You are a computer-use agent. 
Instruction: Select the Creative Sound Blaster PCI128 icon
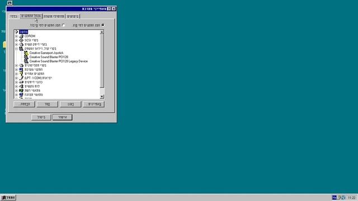[26, 57]
